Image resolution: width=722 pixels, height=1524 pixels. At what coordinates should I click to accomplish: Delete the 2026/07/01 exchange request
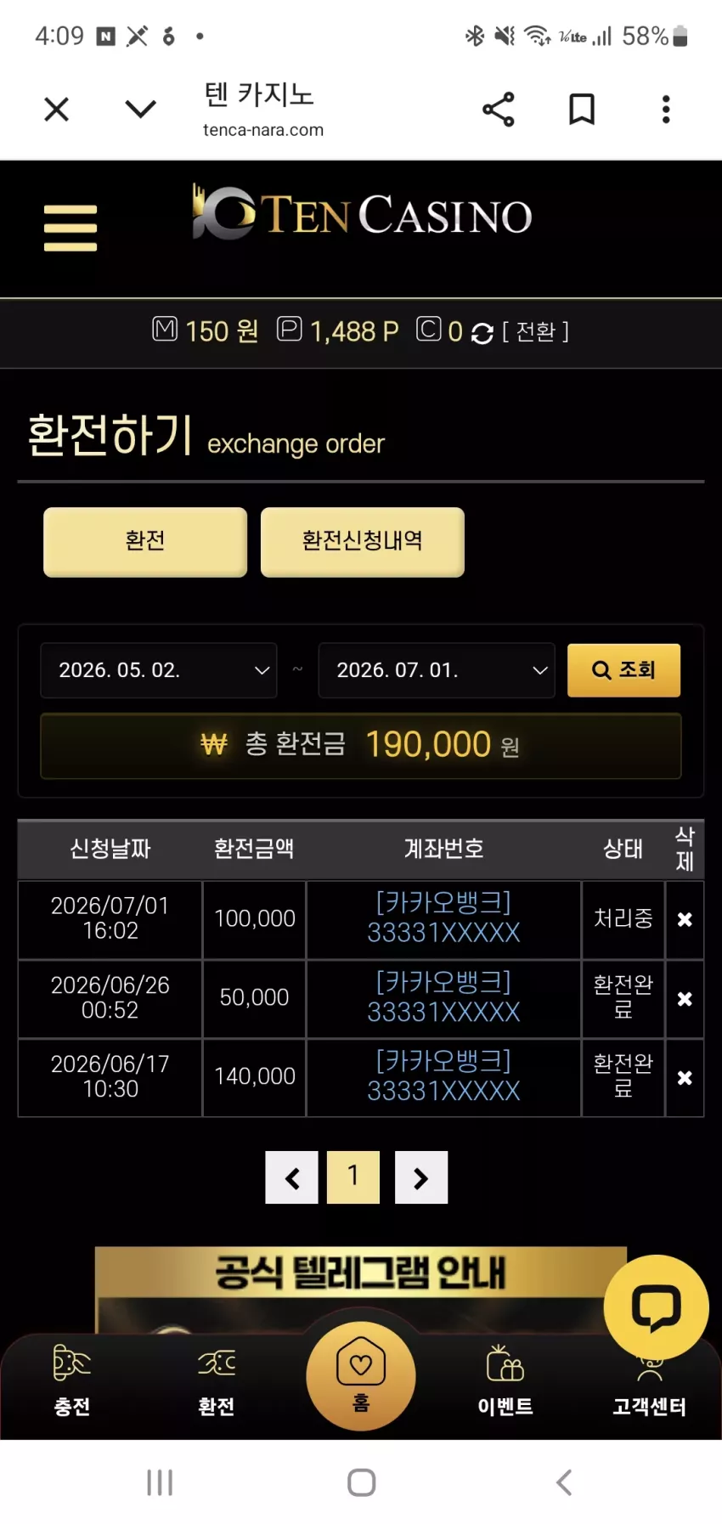tap(685, 919)
